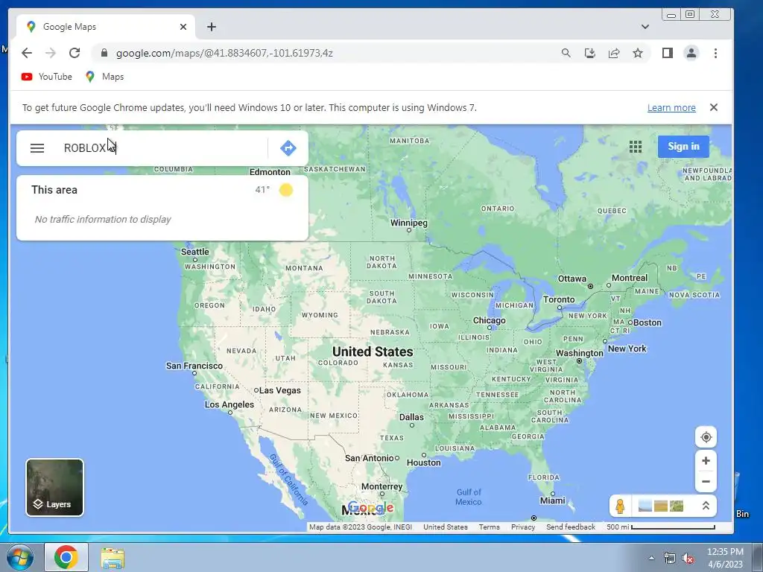Bookmark this page with star

[x=638, y=53]
